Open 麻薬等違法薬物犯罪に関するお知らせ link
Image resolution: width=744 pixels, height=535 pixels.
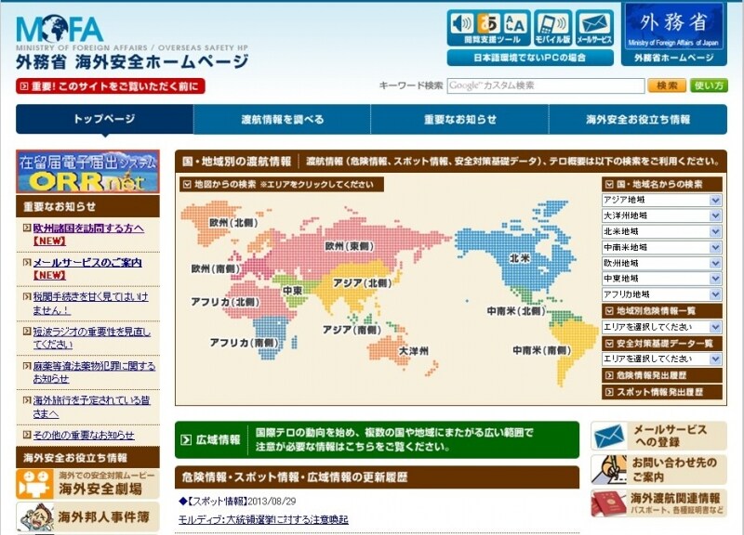94,372
